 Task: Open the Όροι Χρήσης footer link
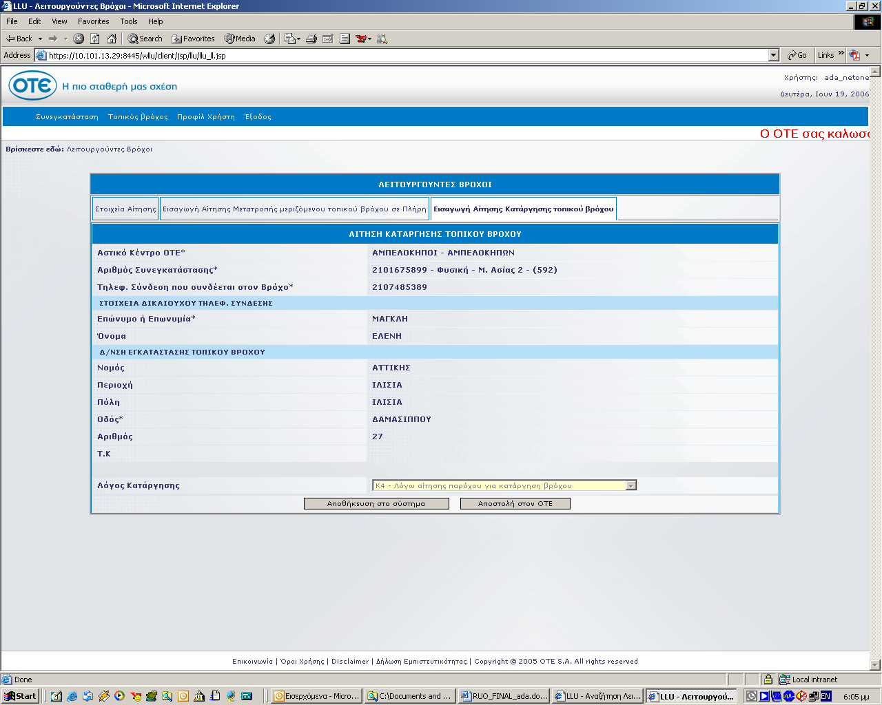[302, 662]
